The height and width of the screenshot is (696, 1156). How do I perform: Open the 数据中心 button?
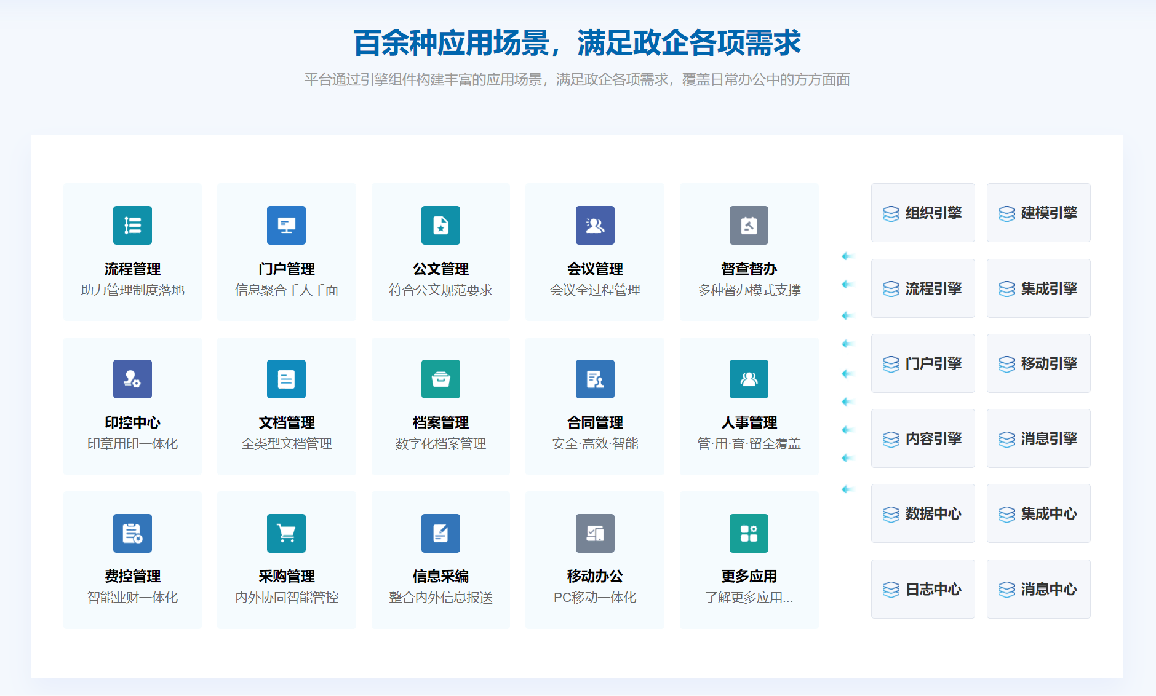923,513
